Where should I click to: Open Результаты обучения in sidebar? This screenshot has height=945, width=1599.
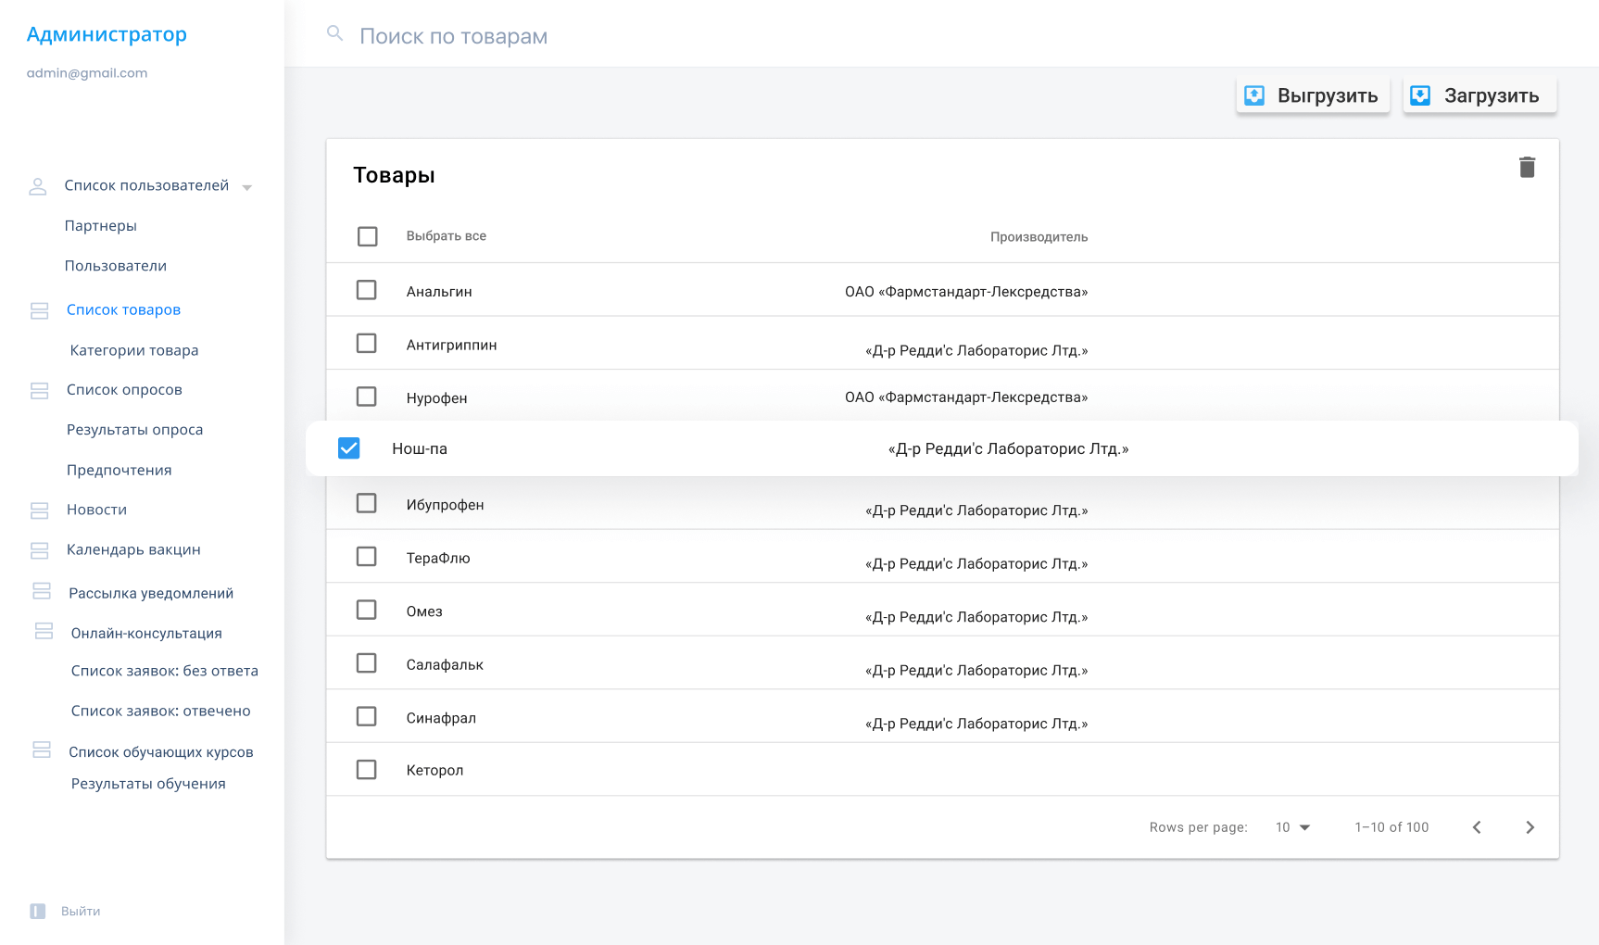point(148,784)
